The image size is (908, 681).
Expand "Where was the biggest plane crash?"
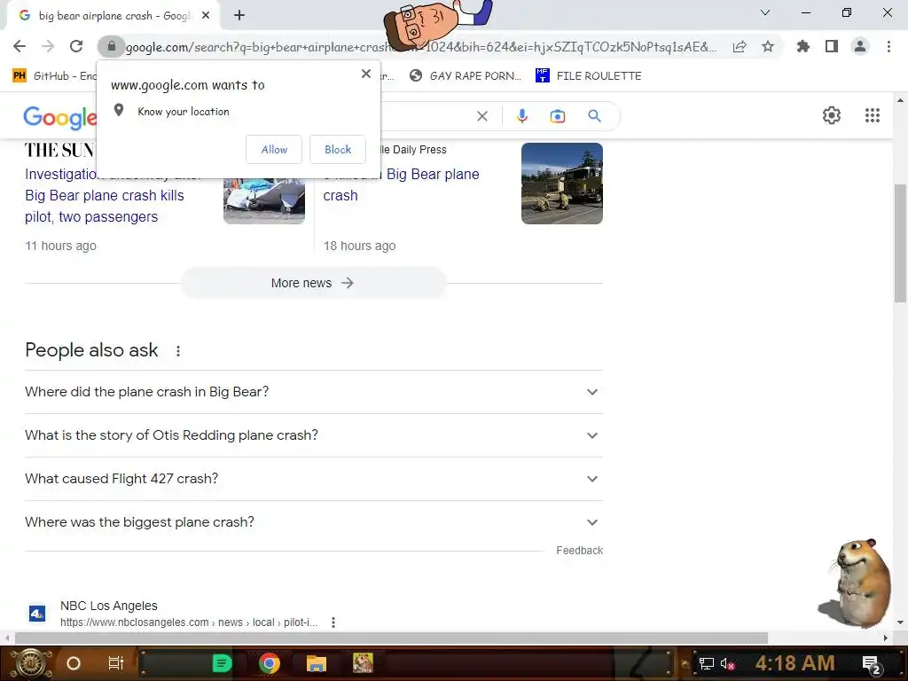(x=313, y=522)
